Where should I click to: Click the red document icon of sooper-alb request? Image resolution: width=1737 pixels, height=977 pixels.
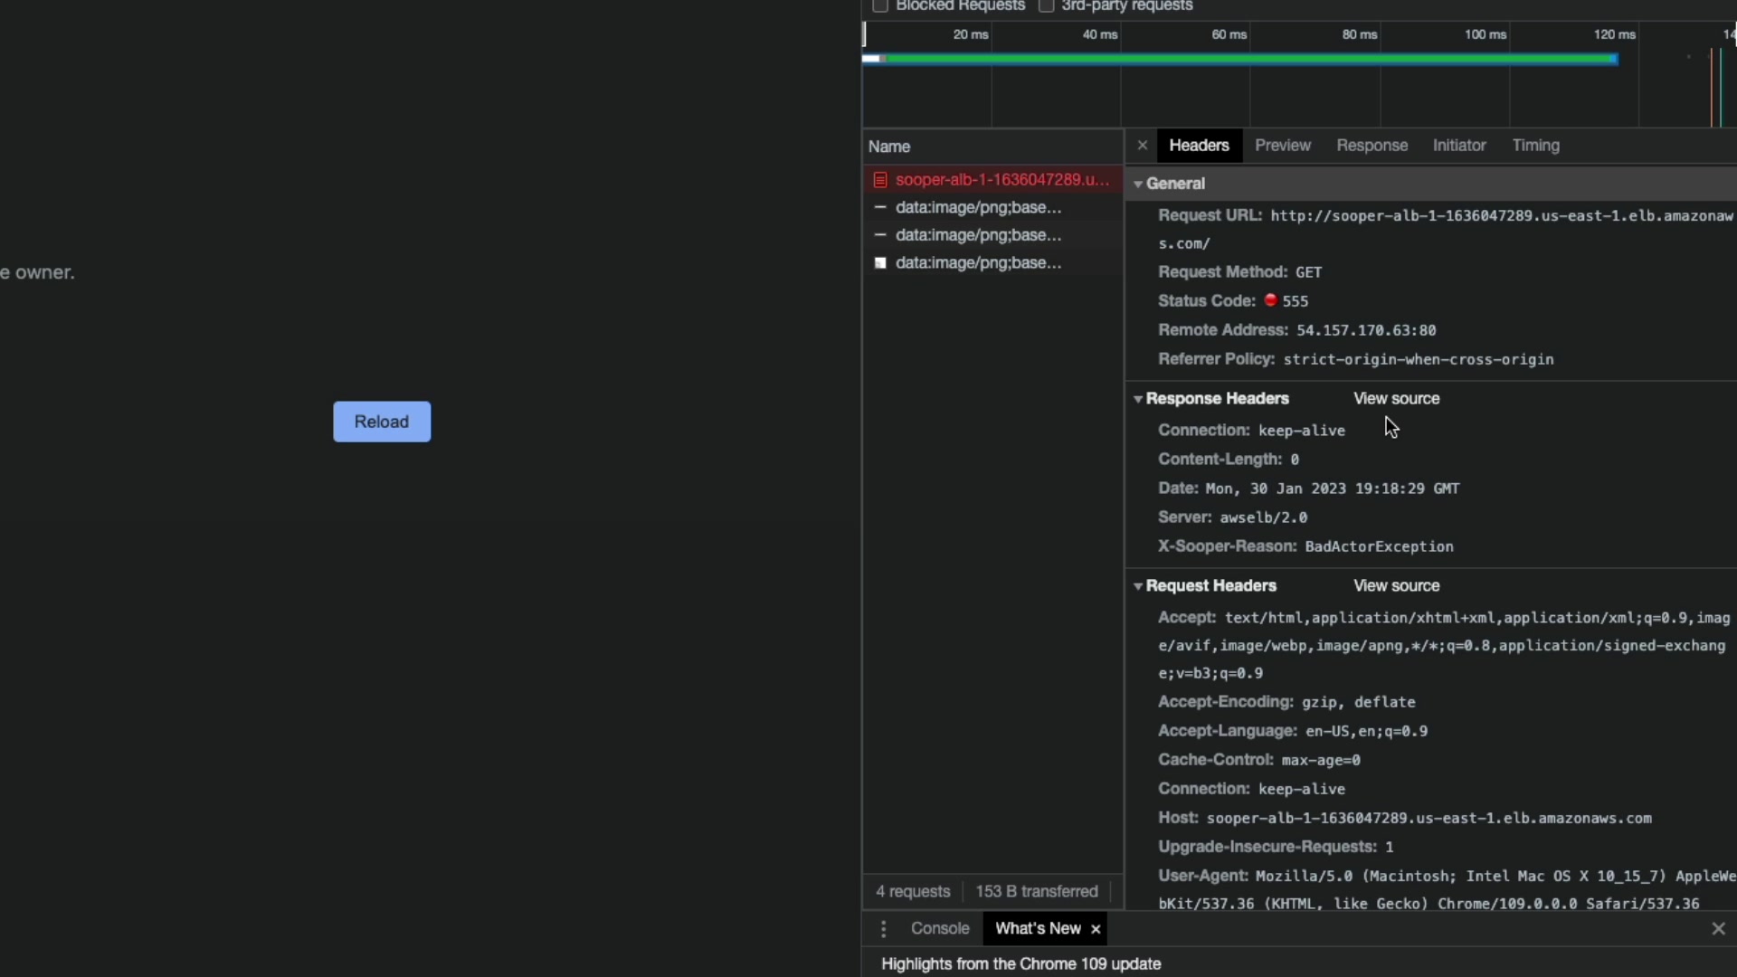click(879, 180)
